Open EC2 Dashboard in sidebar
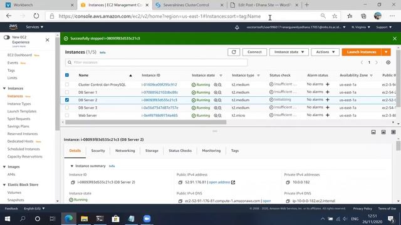 [x=19, y=55]
